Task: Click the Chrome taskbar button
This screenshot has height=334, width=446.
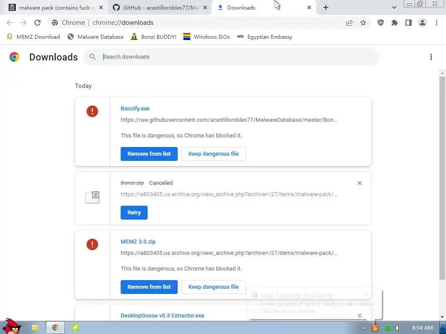Action: (x=55, y=328)
